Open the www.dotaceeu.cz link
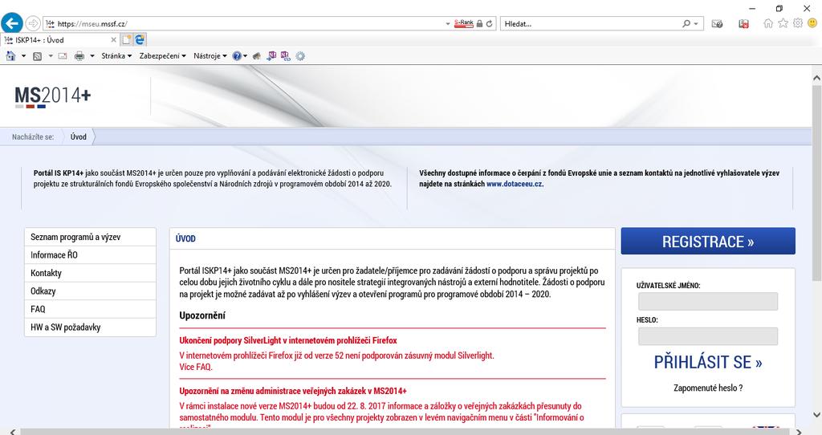 [515, 184]
